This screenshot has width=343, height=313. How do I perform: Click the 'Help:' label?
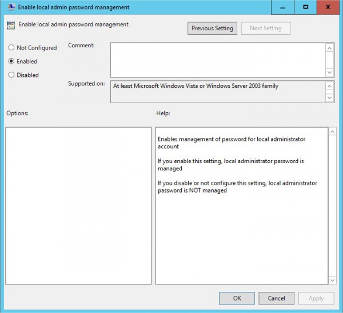(x=163, y=113)
